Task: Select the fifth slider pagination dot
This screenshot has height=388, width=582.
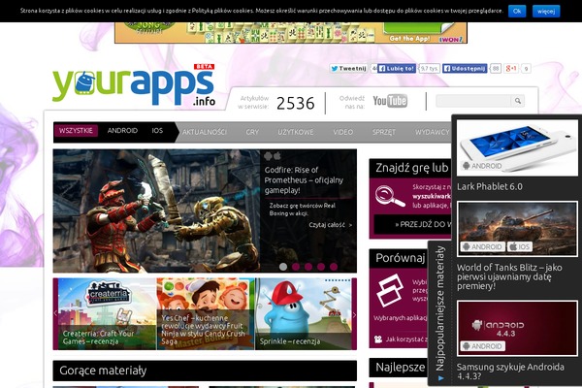Action: [334, 267]
